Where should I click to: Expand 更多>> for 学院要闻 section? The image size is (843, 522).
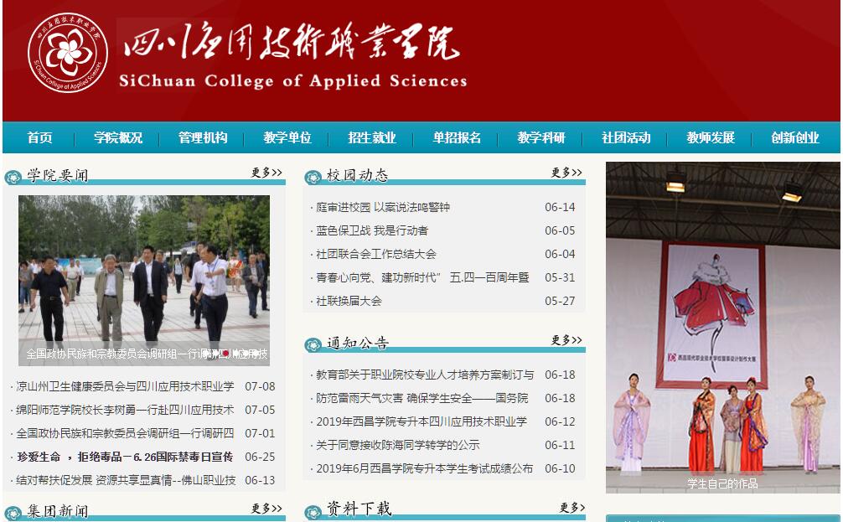(266, 173)
